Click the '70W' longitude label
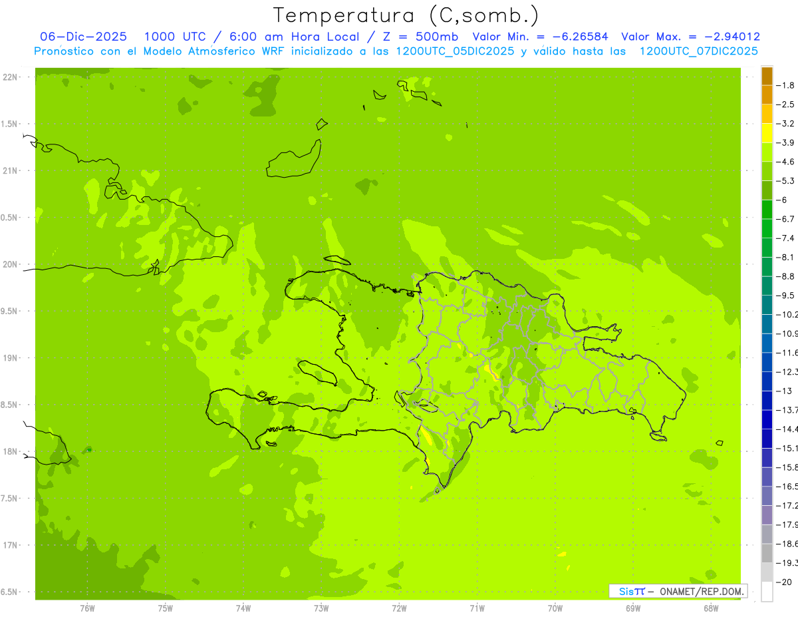Screen dimensions: 798x617 pos(555,608)
